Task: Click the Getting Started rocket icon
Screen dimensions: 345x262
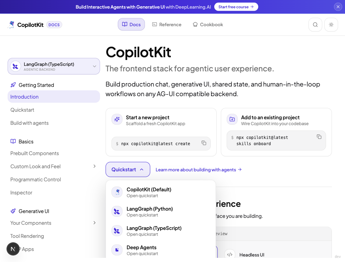Action: pos(13,85)
